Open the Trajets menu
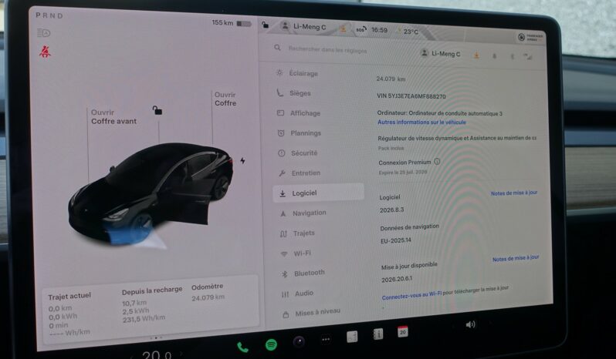616x359 pixels. [297, 233]
